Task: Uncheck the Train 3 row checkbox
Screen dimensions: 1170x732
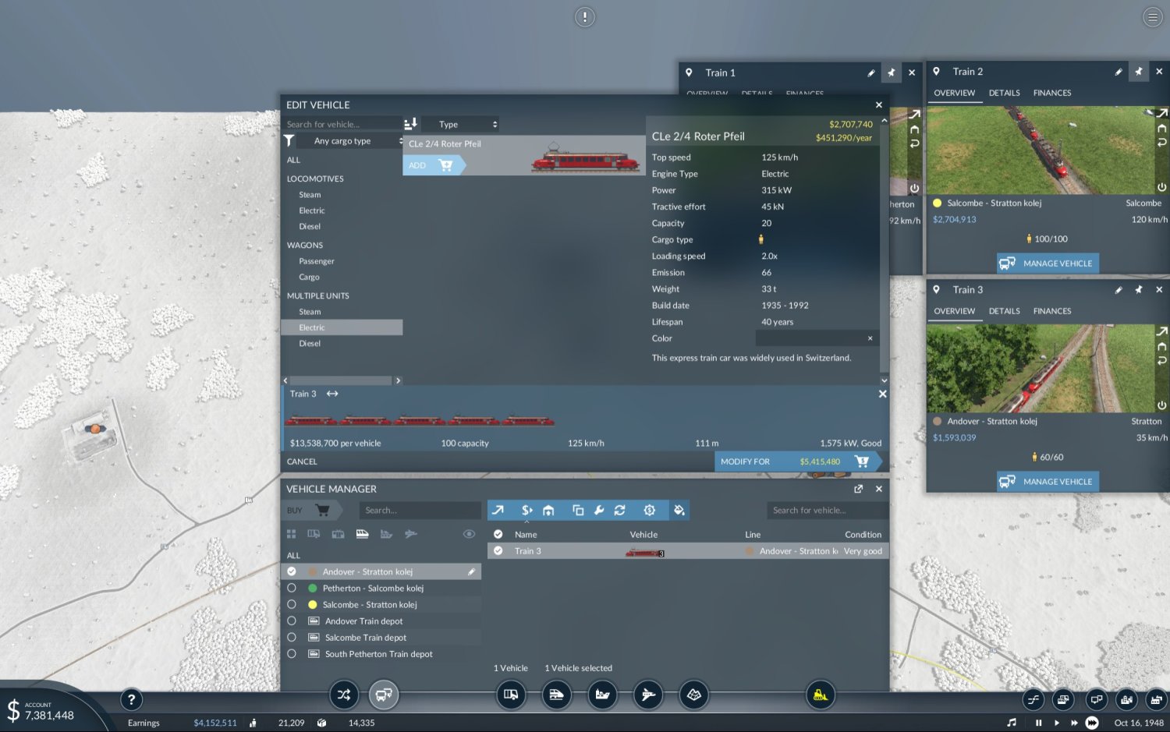Action: [498, 551]
